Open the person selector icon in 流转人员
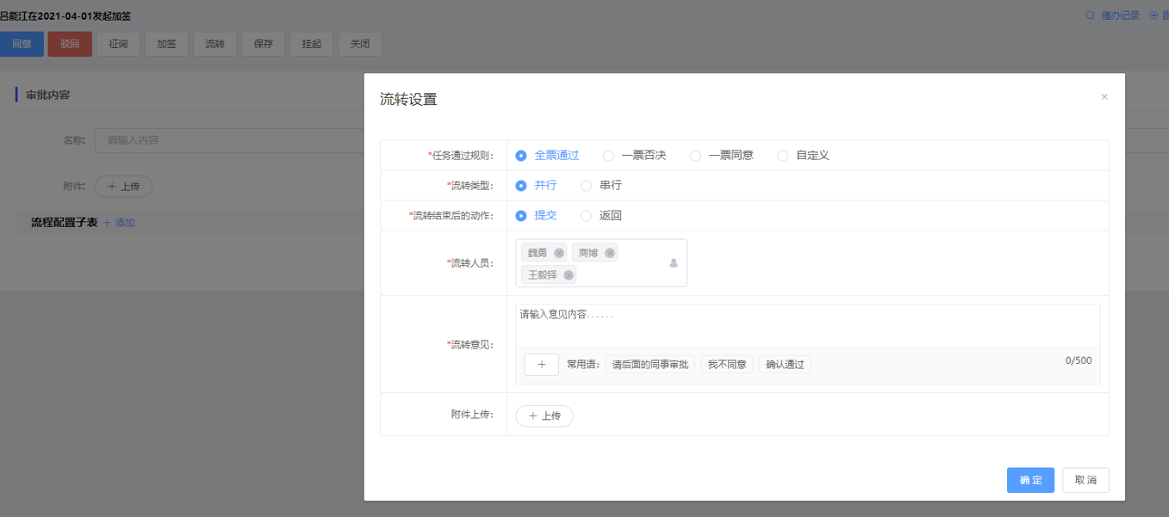 tap(674, 263)
